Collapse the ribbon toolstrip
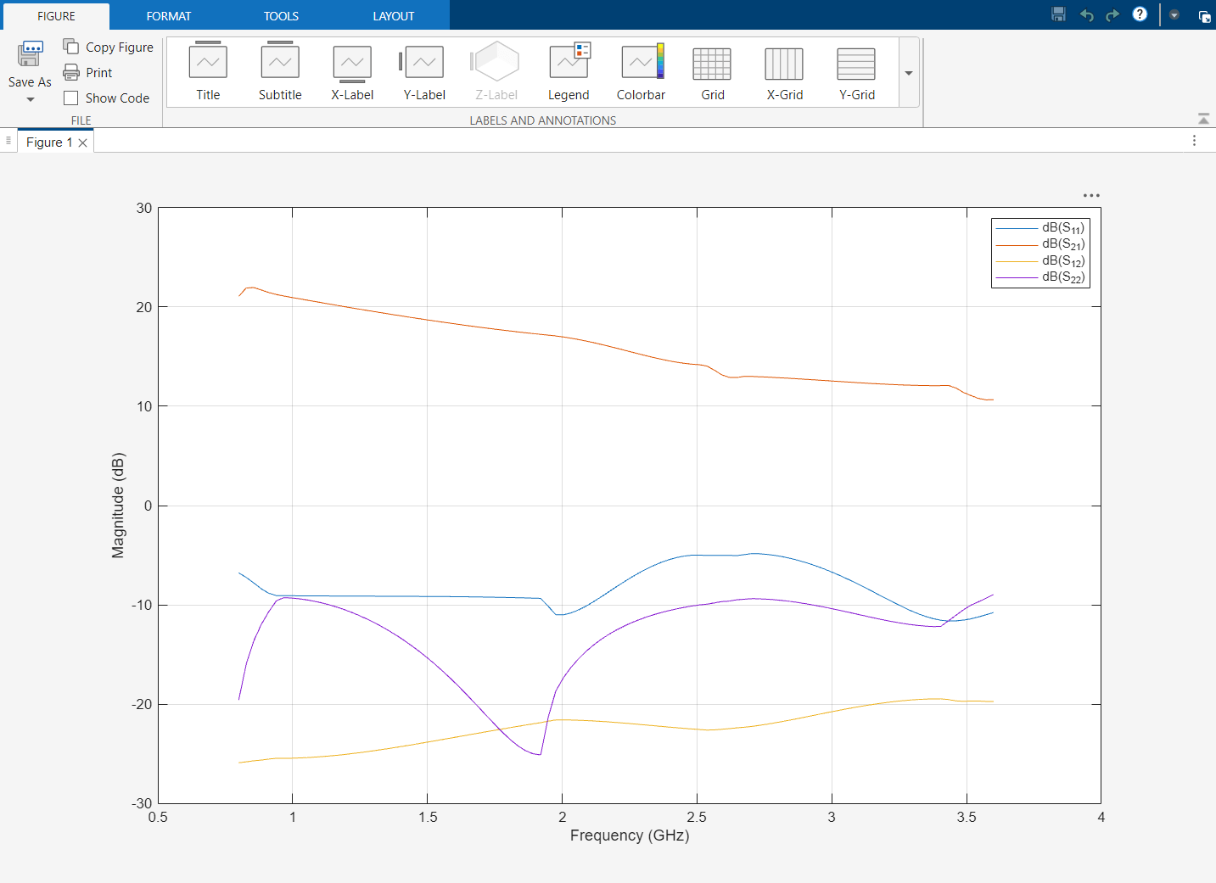The height and width of the screenshot is (883, 1216). click(1203, 119)
